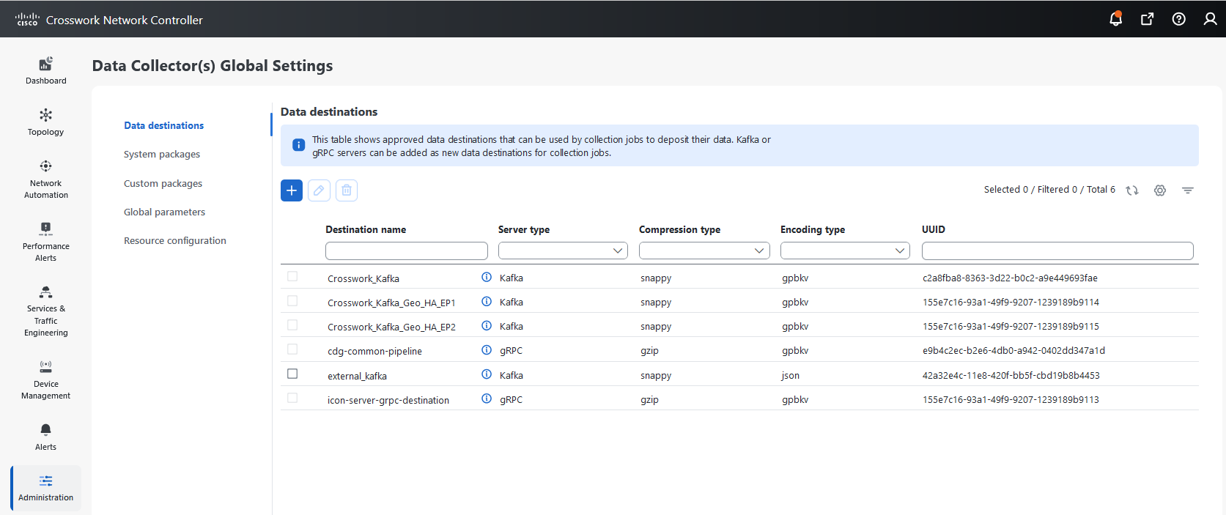Select the cdg-common-pipeline row checkbox
This screenshot has height=515, width=1226.
coord(292,349)
